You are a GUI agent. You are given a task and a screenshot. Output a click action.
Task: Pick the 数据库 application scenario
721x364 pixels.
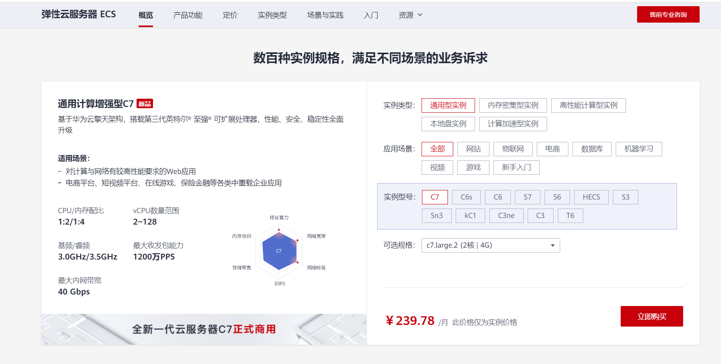click(x=591, y=149)
